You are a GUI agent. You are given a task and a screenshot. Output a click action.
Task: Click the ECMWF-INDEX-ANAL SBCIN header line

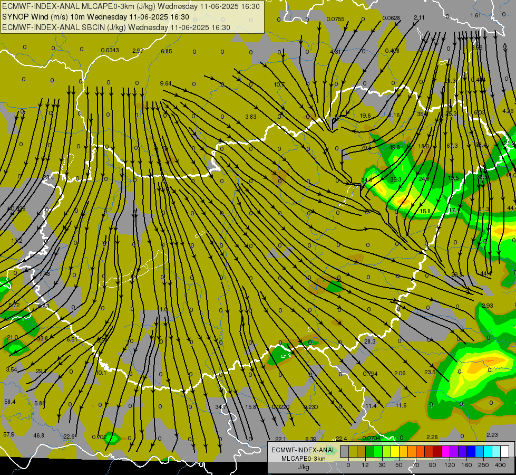[x=116, y=27]
